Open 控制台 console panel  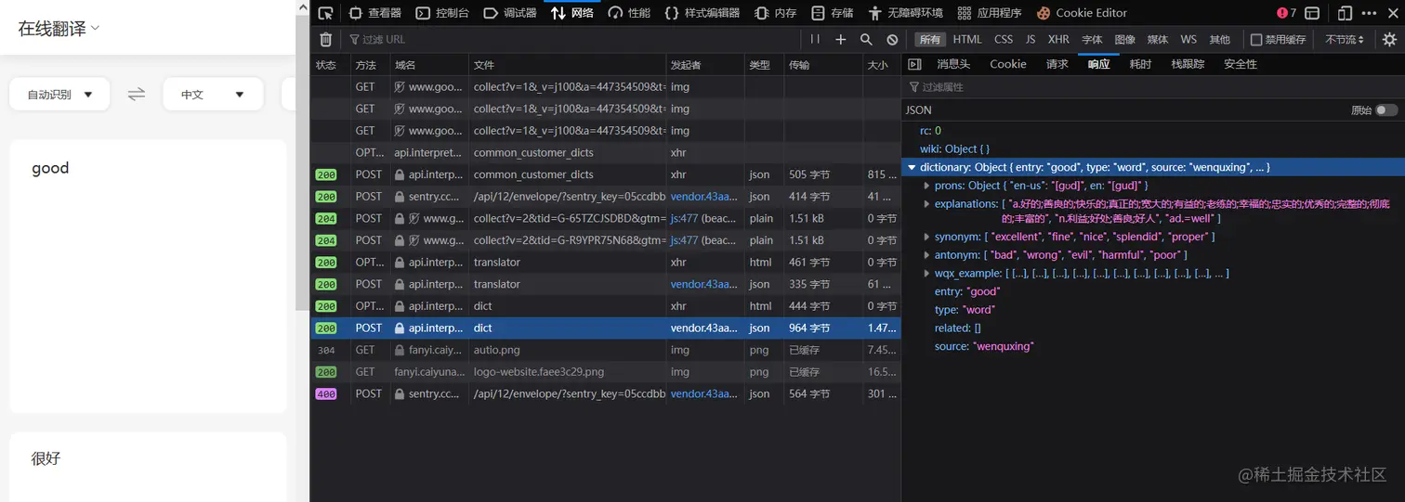[x=442, y=13]
